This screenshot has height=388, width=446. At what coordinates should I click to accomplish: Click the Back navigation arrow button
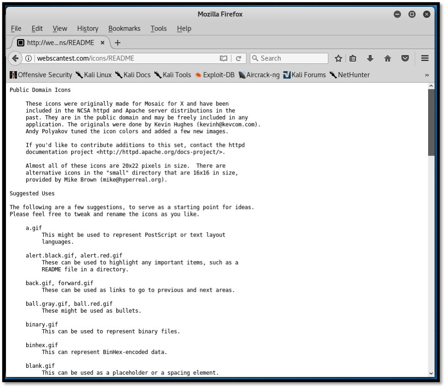point(15,58)
